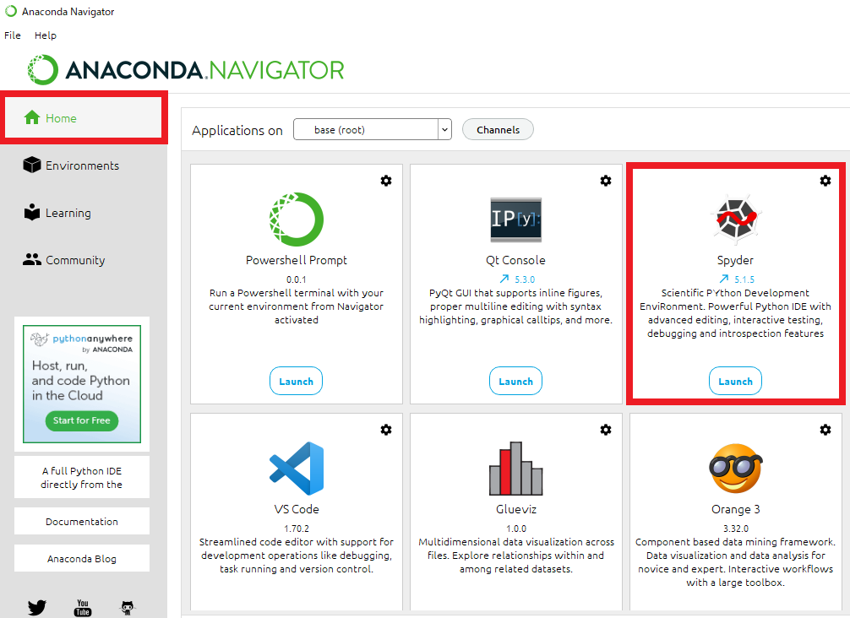
Task: Click the Orange 3 sunglasses icon
Action: click(736, 469)
